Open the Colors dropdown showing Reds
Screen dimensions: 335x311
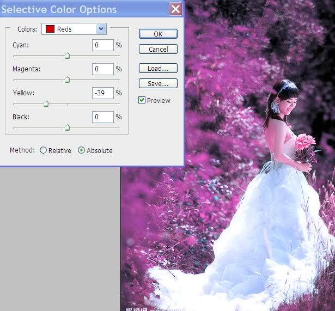101,29
